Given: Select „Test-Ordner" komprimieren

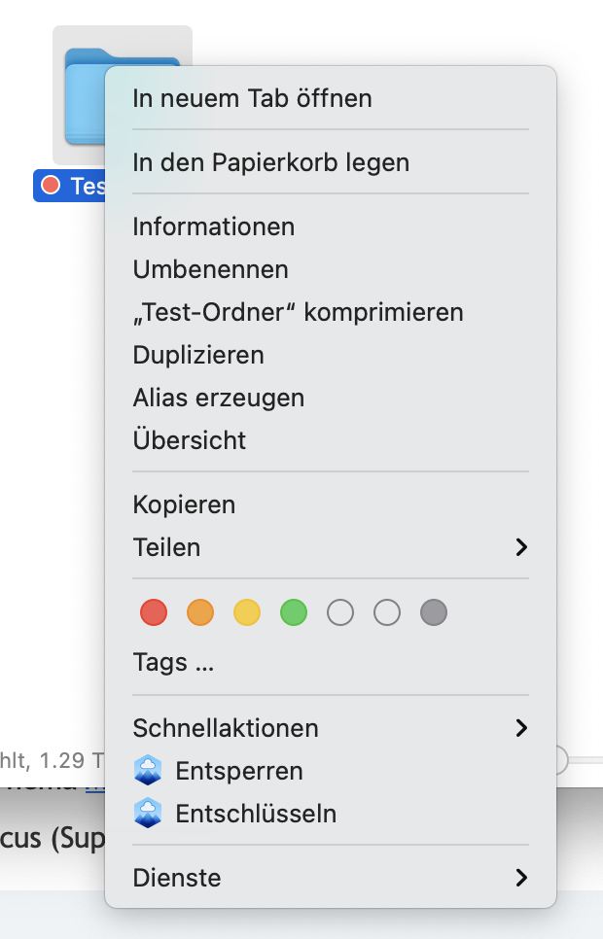Looking at the screenshot, I should tap(298, 312).
